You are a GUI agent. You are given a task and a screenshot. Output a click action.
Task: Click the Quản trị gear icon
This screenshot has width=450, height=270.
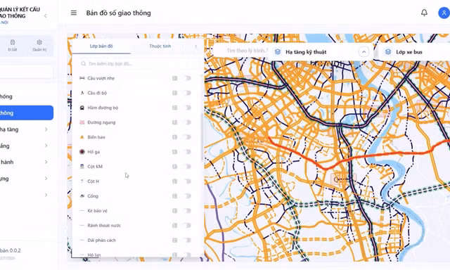[x=39, y=42]
